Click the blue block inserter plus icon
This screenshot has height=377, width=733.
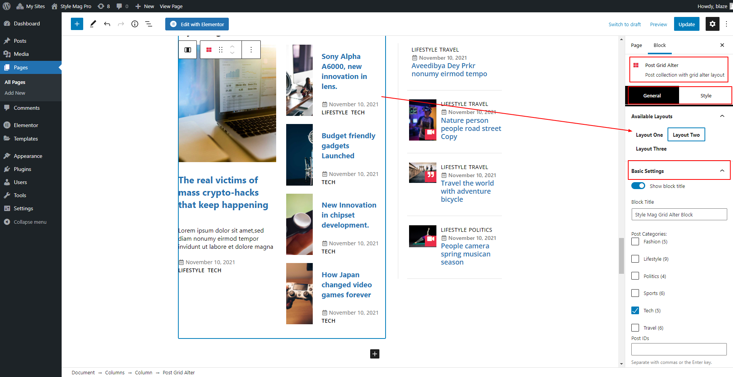tap(77, 24)
